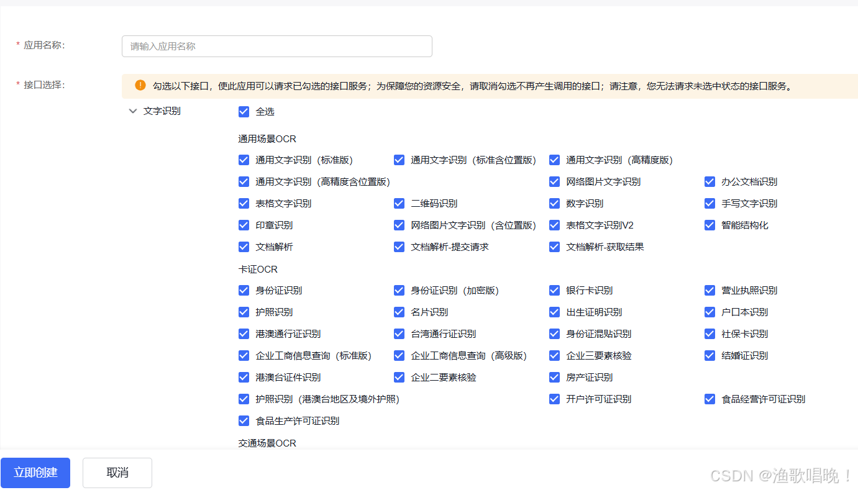This screenshot has height=490, width=858.
Task: Uncheck 文档解析-获取结果 checkbox
Action: [x=554, y=247]
